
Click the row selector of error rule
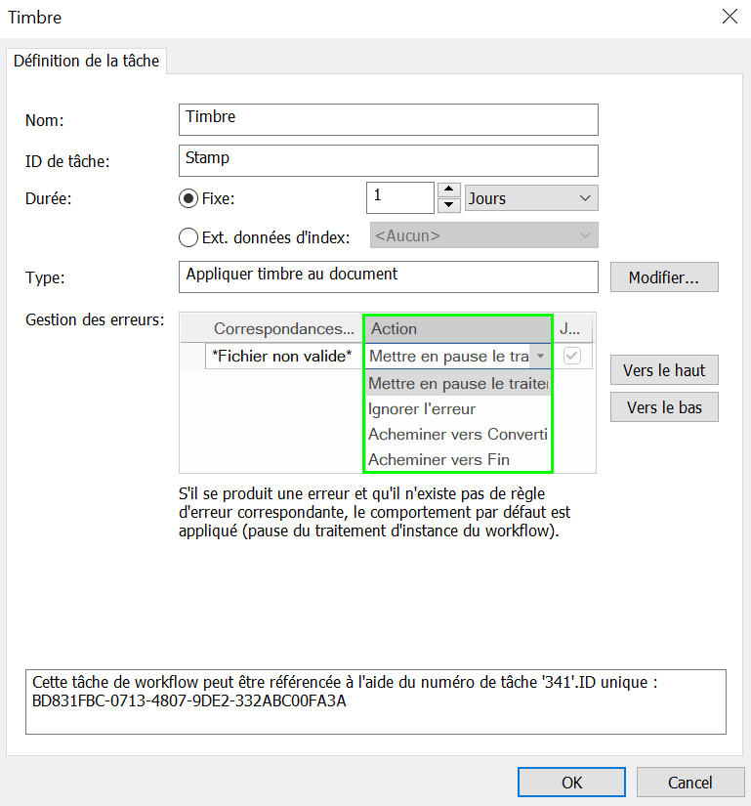click(x=193, y=357)
